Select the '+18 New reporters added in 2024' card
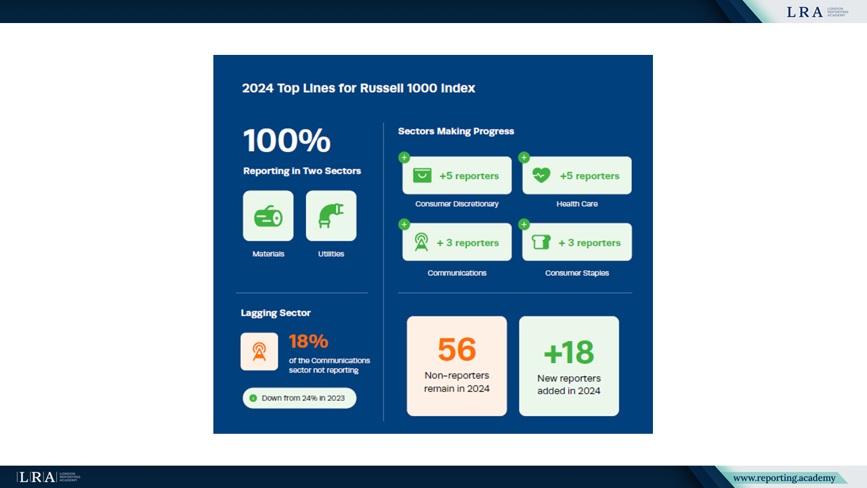The image size is (867, 488). click(569, 366)
